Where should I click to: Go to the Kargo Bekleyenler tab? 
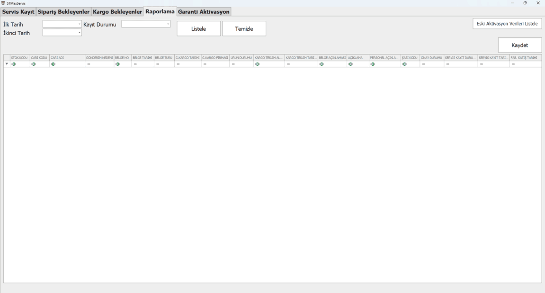click(x=117, y=12)
